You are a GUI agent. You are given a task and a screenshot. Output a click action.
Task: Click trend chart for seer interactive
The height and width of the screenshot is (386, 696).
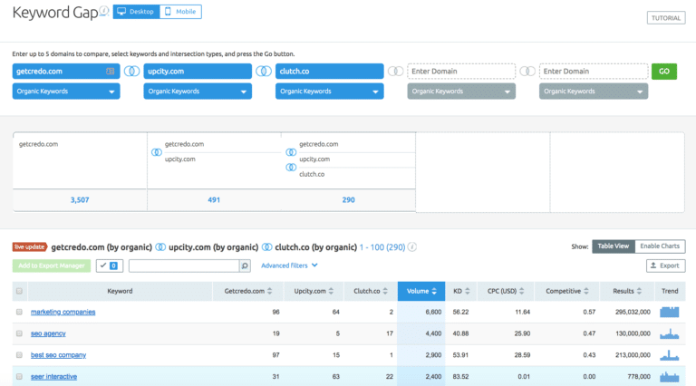[670, 377]
